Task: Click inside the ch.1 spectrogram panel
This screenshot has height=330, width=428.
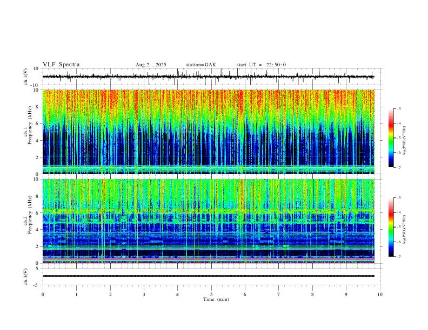Action: click(x=208, y=132)
